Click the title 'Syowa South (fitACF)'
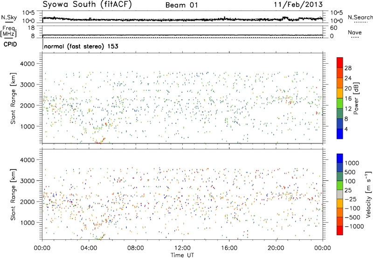 pyautogui.click(x=87, y=5)
